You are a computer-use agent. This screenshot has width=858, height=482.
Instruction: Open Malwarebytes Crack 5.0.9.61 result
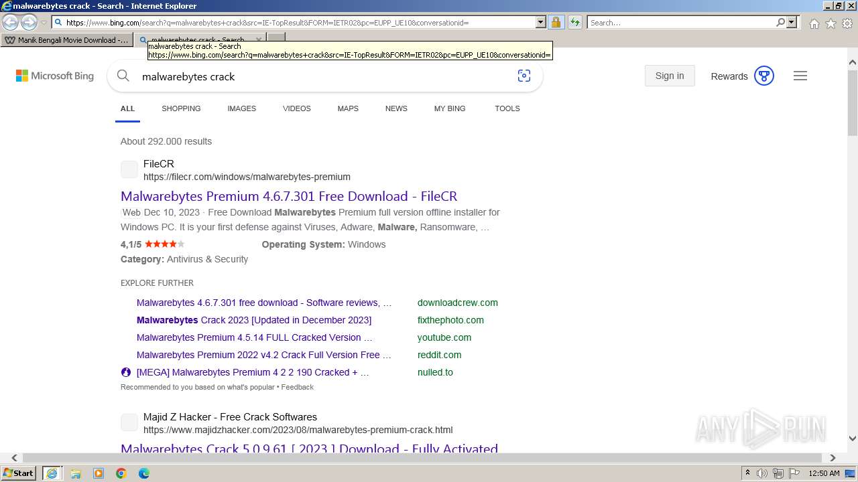click(309, 449)
